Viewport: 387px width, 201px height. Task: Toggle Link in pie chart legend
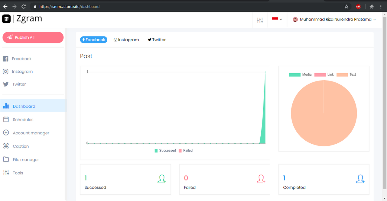[324, 75]
